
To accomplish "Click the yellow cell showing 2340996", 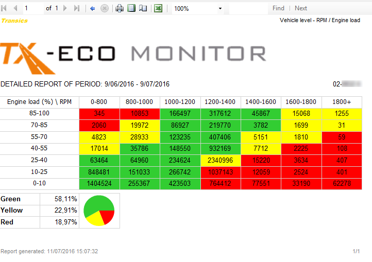I will 221,161.
